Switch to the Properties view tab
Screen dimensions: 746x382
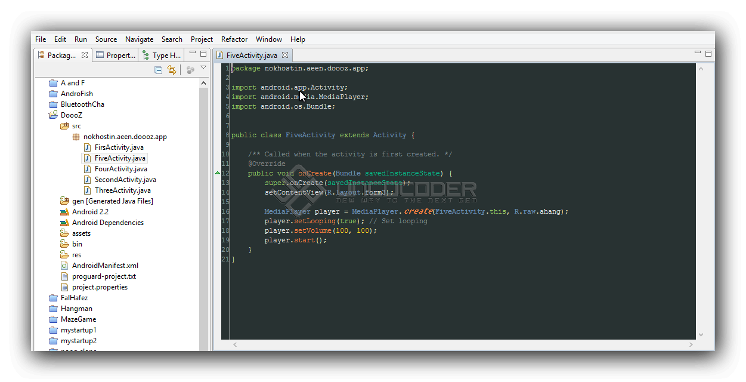pos(116,55)
